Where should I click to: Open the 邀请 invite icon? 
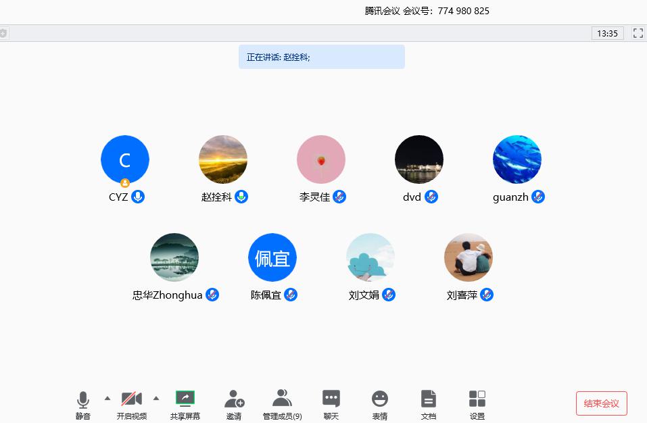[x=234, y=399]
